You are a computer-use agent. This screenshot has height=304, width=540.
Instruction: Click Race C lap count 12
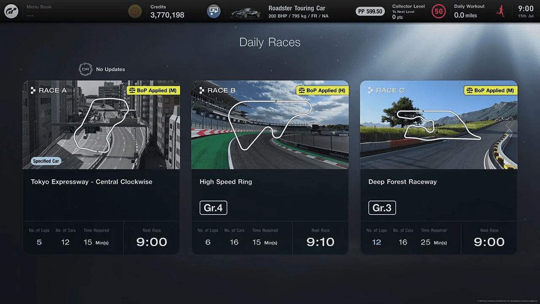[377, 242]
